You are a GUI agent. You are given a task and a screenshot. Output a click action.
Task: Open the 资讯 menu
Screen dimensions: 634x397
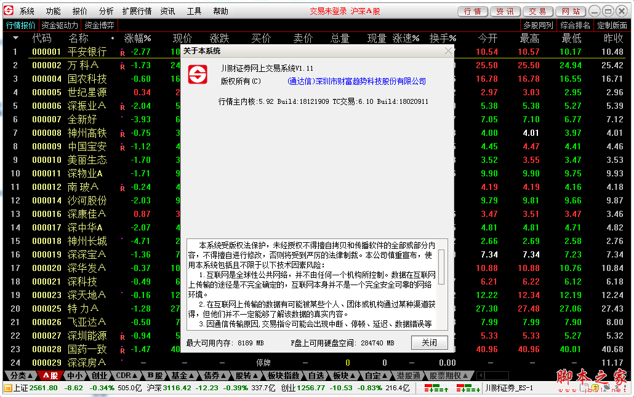click(x=168, y=11)
